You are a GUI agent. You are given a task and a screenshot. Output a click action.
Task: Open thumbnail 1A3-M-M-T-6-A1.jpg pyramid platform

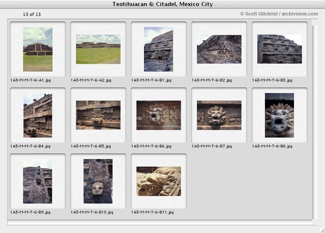click(x=38, y=49)
